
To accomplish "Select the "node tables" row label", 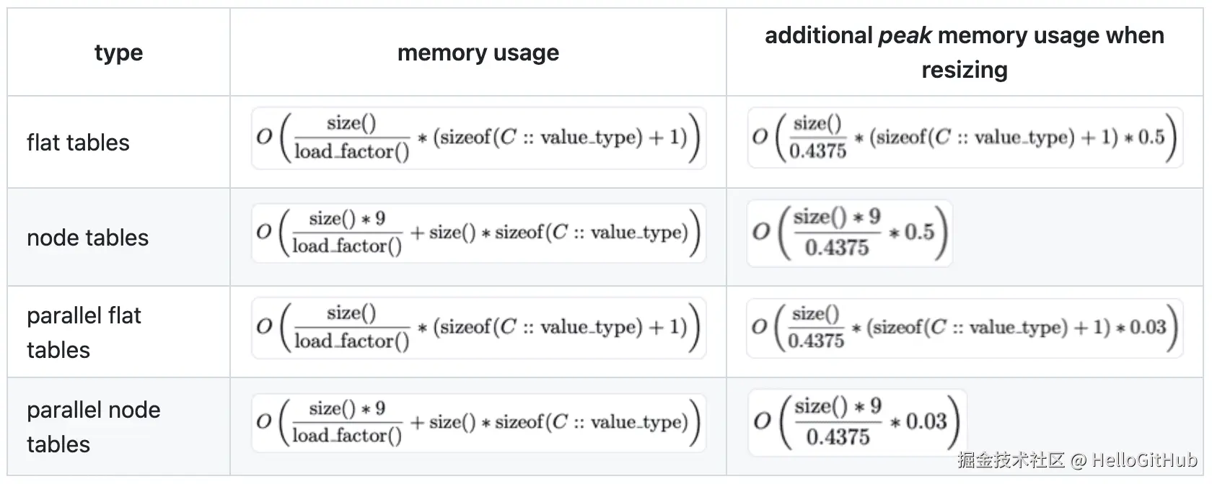I will pos(87,238).
